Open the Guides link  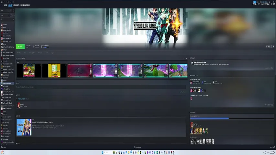tap(47, 53)
